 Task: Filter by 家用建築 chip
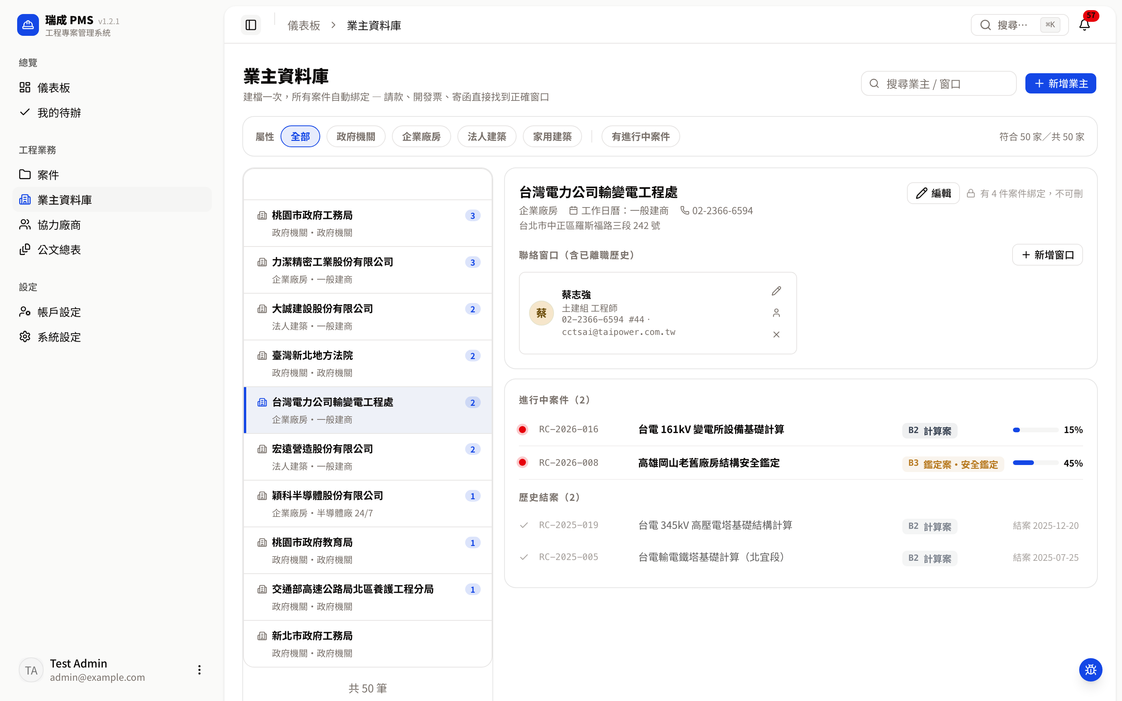pyautogui.click(x=552, y=137)
